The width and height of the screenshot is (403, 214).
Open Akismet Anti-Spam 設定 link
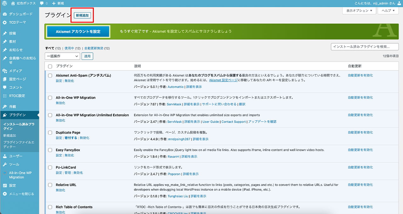59,81
